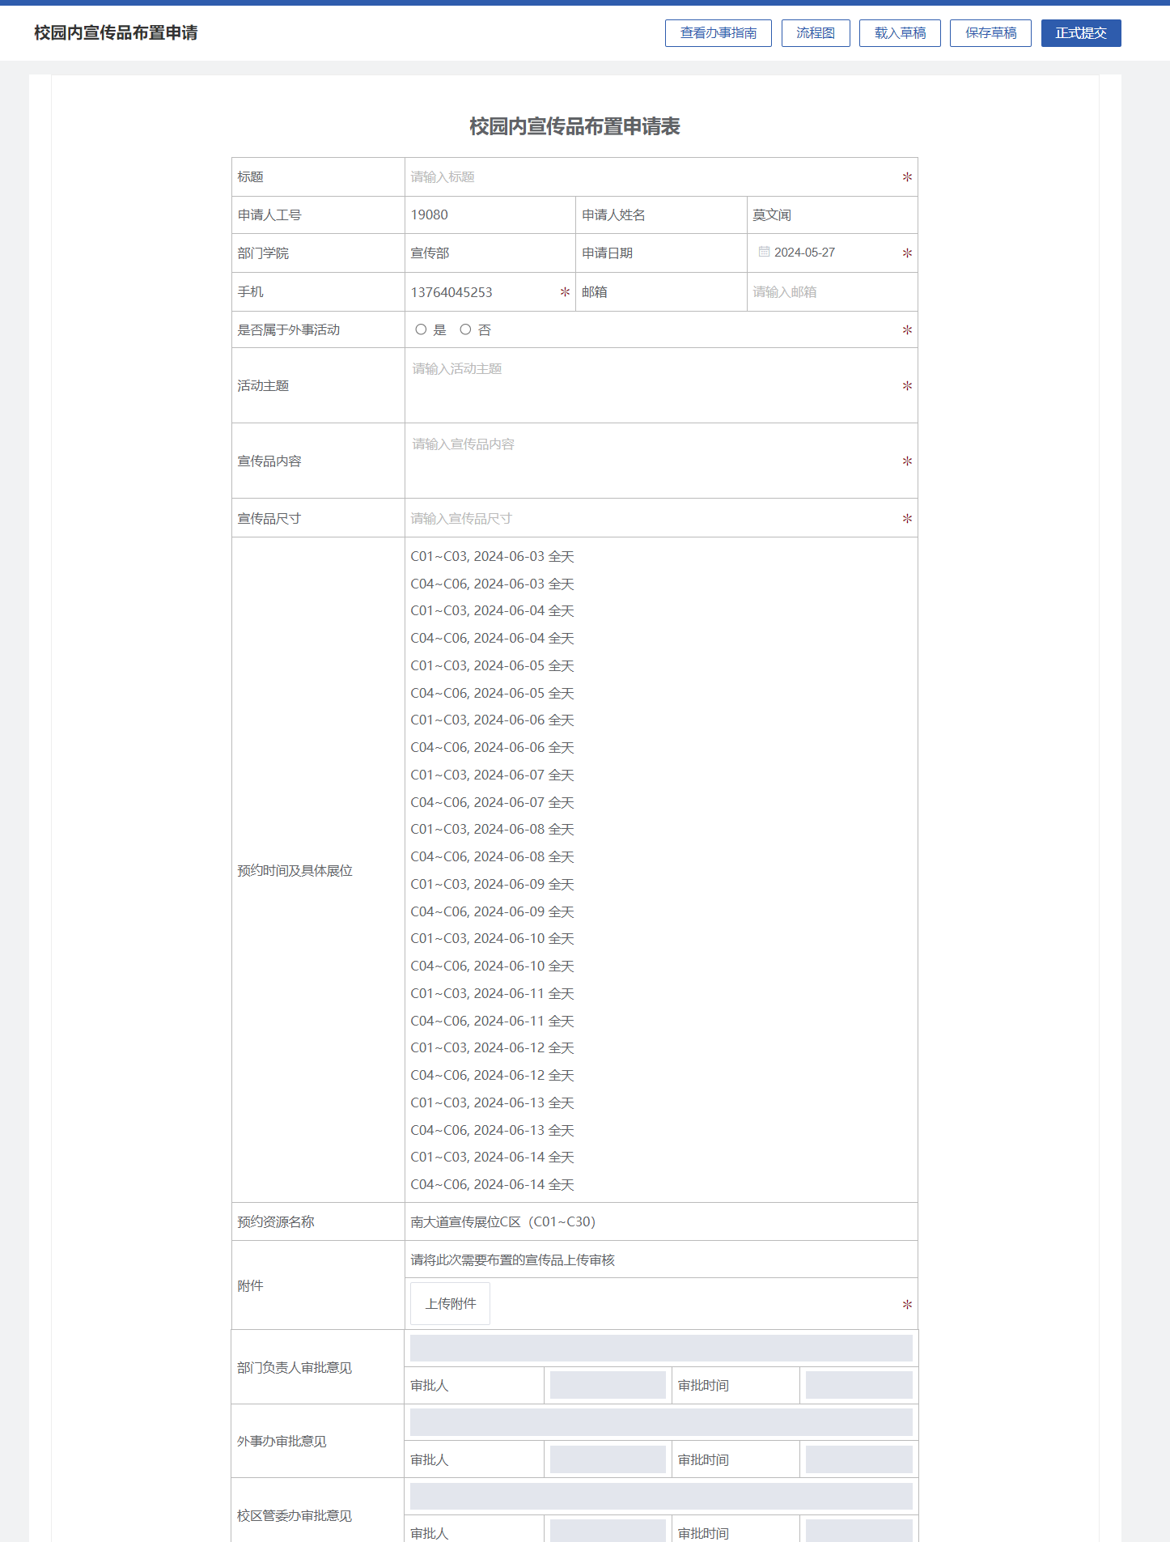Click the 上传附件 upload button

pos(450,1303)
